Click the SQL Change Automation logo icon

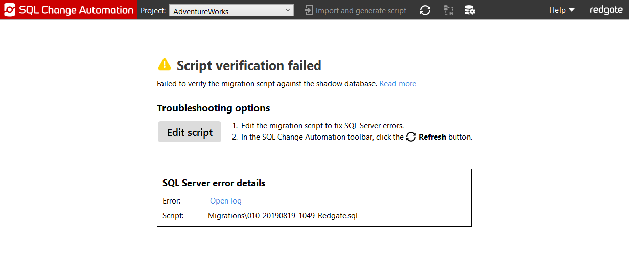(9, 10)
